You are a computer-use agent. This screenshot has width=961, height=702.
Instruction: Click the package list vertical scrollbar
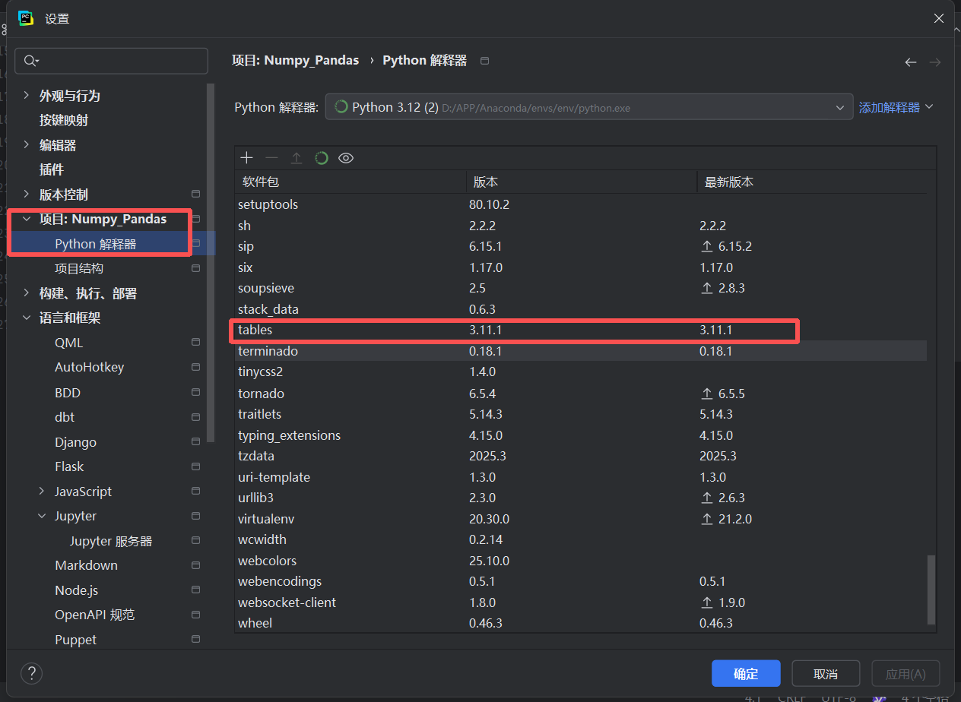click(x=931, y=589)
